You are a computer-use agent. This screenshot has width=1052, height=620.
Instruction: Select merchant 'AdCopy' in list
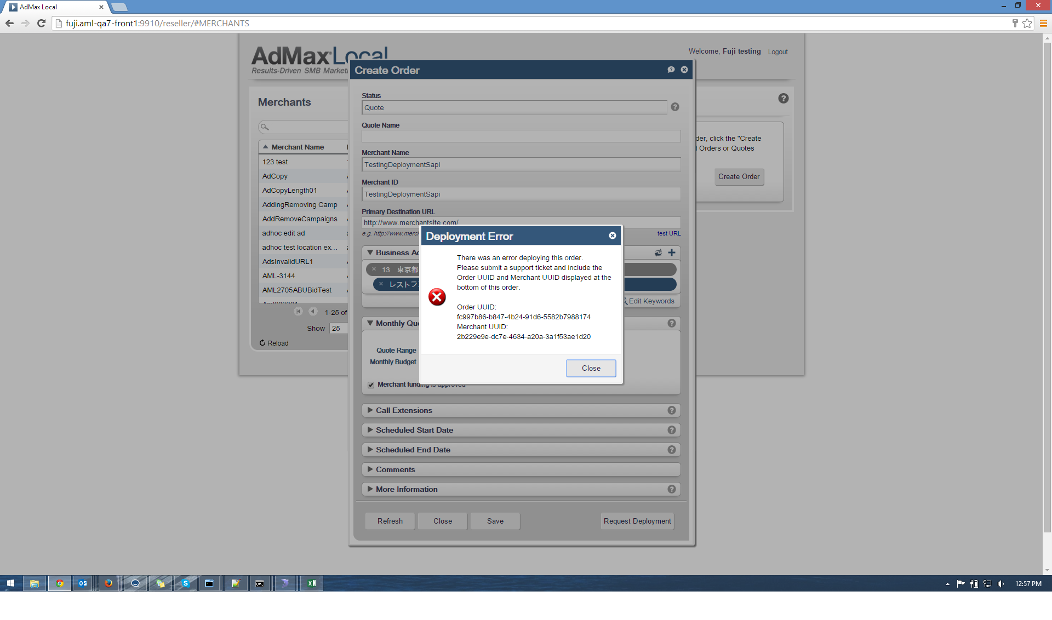pyautogui.click(x=303, y=176)
